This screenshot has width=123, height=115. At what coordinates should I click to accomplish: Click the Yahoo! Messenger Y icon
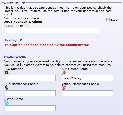pyautogui.click(x=64, y=88)
